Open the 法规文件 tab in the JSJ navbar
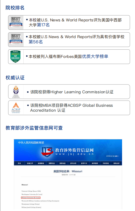 pos(30,163)
